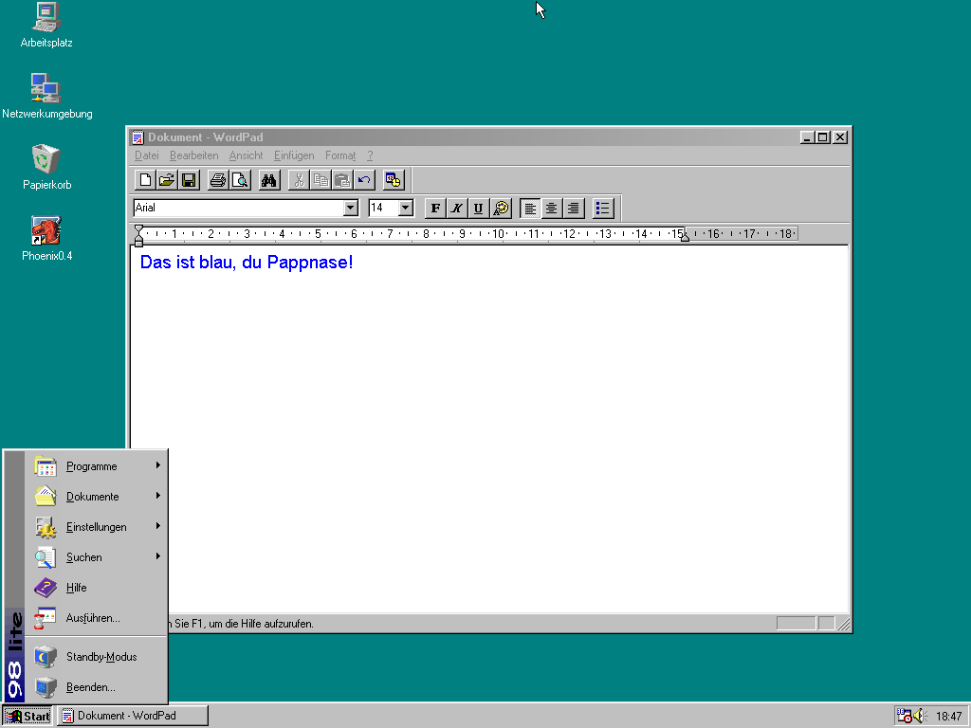Click WordPad title bar document icon

(138, 137)
